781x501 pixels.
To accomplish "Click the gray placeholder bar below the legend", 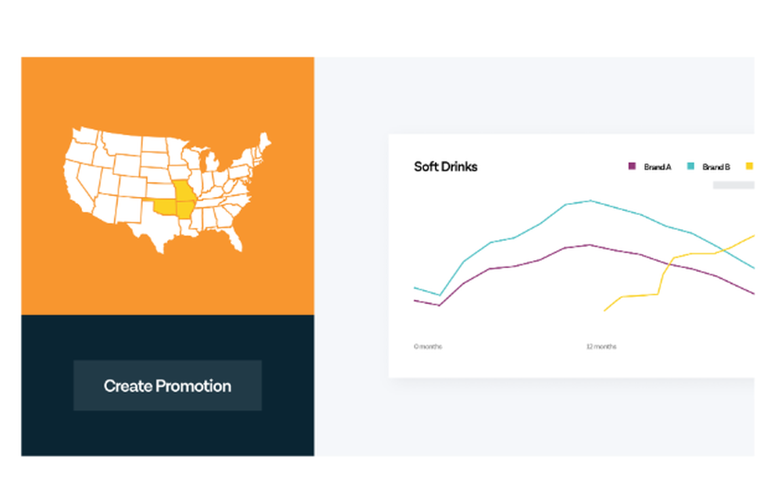I will 733,185.
